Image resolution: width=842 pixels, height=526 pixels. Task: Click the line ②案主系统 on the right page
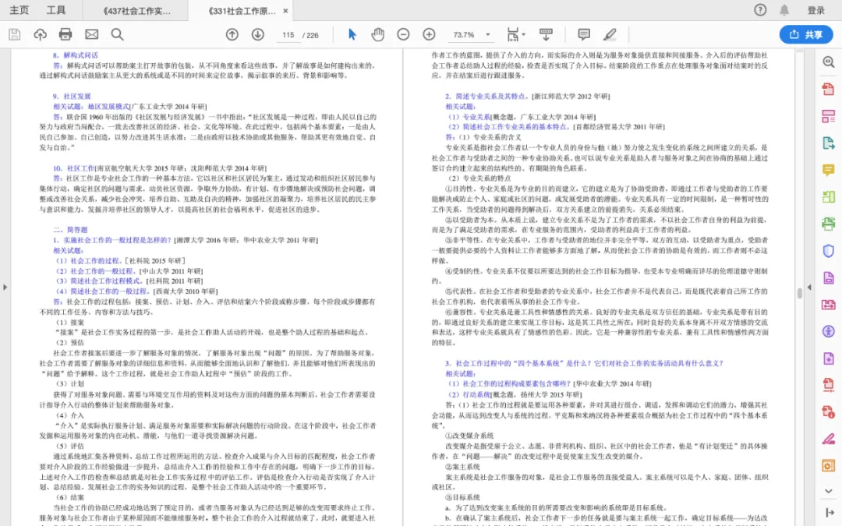(x=462, y=467)
